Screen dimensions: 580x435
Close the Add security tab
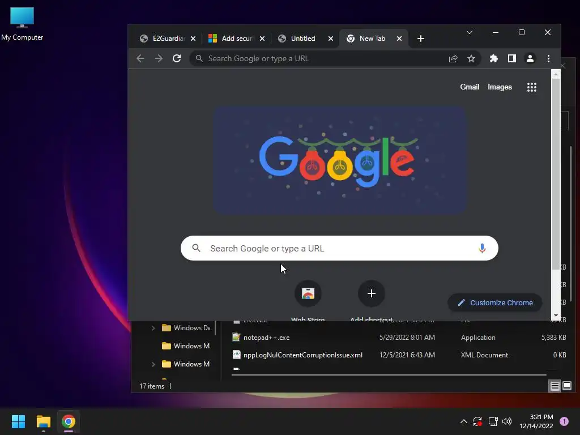coord(262,39)
